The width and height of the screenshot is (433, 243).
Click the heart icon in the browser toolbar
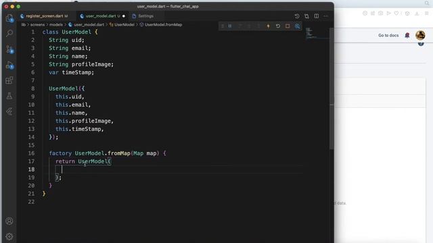click(396, 13)
